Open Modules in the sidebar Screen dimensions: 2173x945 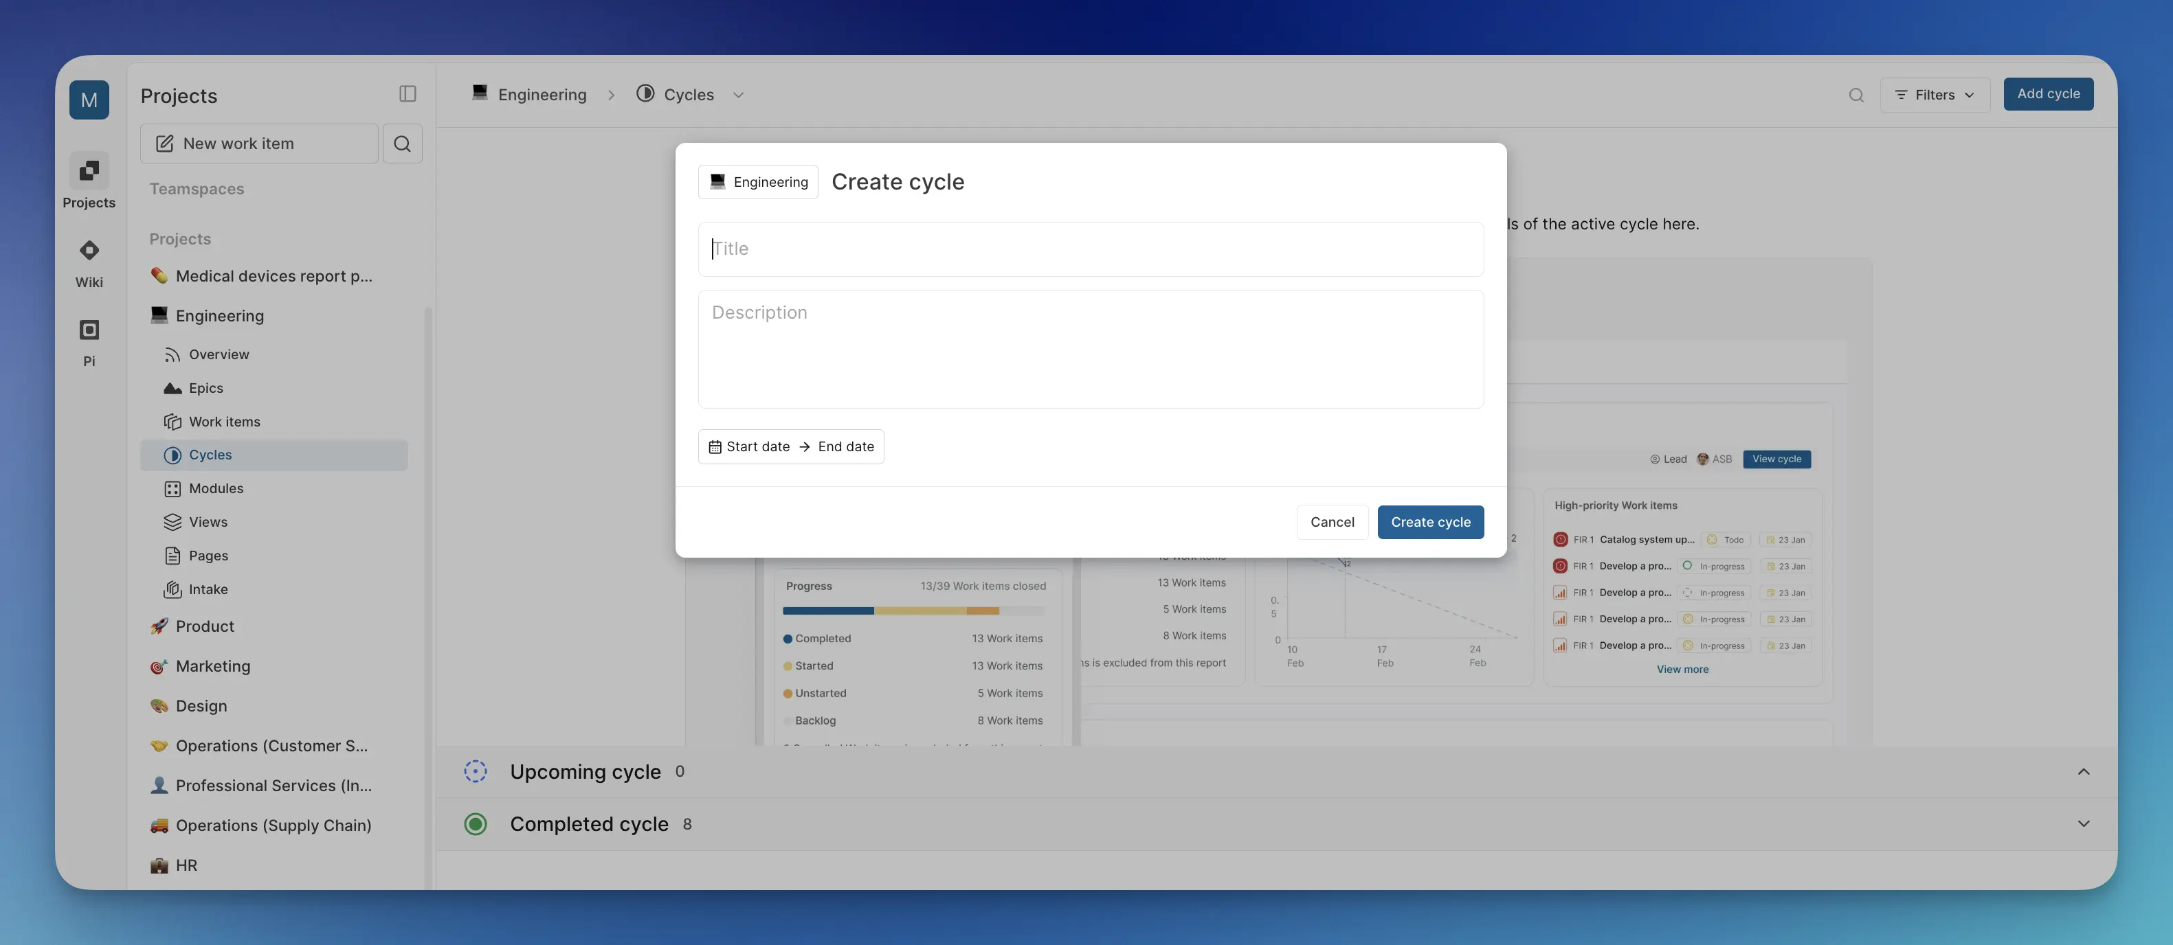point(216,488)
